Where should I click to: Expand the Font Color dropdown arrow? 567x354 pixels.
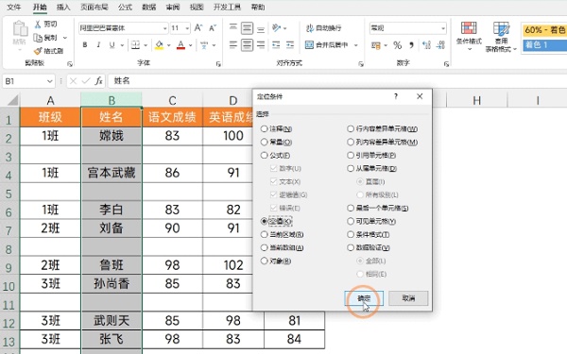[x=190, y=45]
